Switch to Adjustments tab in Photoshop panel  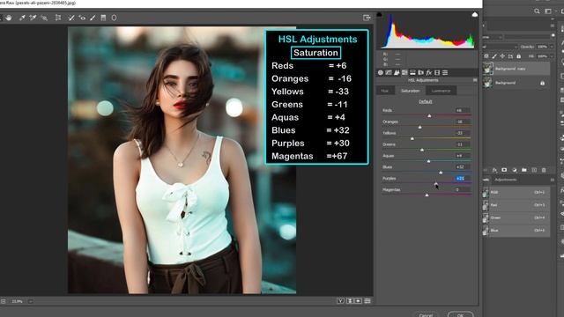tap(506, 180)
